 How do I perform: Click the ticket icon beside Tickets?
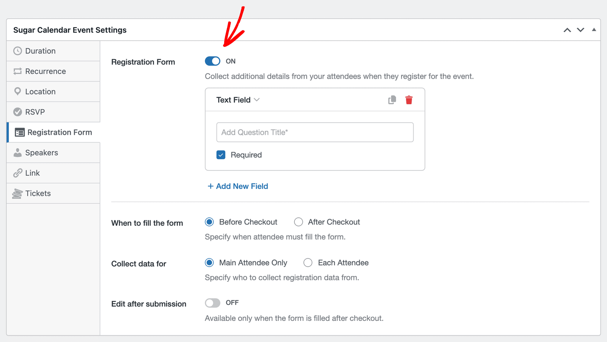coord(17,193)
